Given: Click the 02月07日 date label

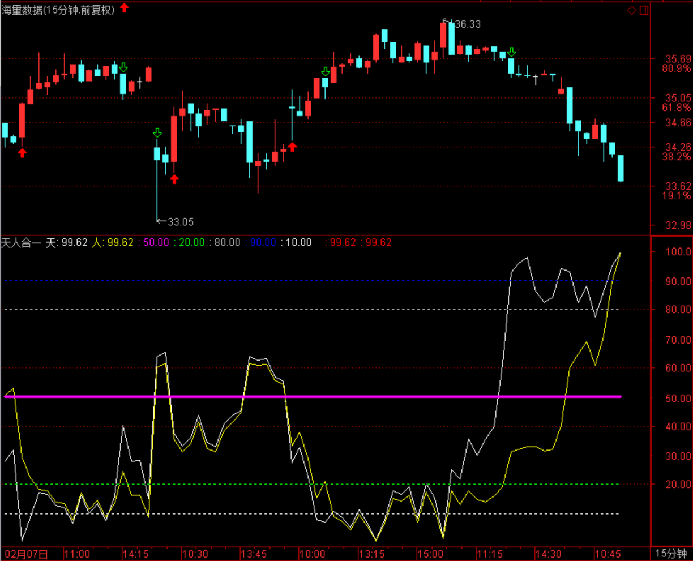Looking at the screenshot, I should pos(26,554).
